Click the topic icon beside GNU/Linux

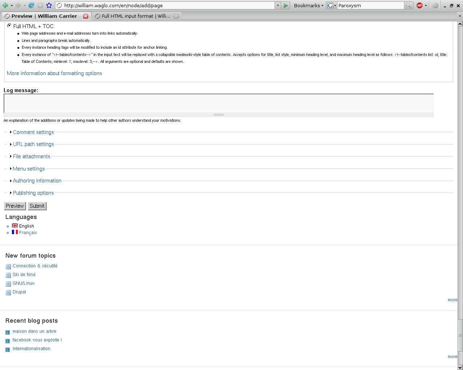8,283
